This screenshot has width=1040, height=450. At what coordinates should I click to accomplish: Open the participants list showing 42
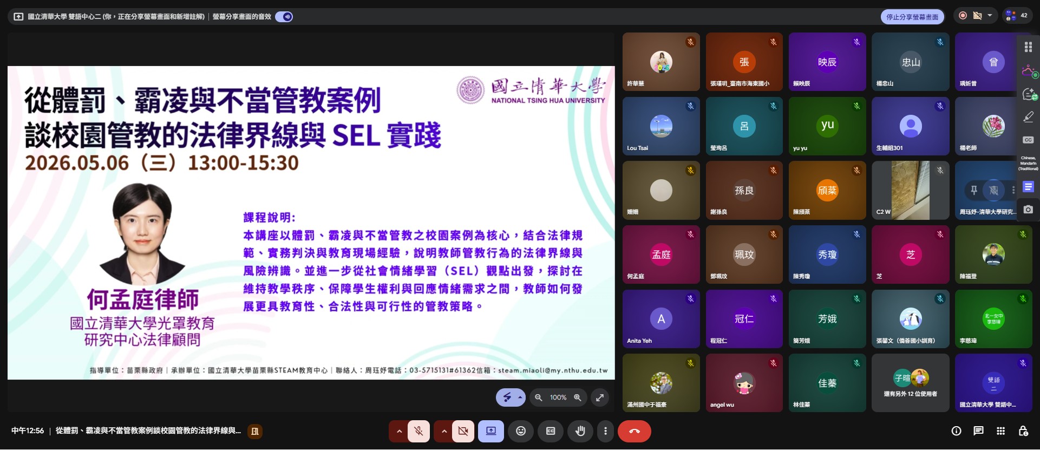coord(1017,16)
